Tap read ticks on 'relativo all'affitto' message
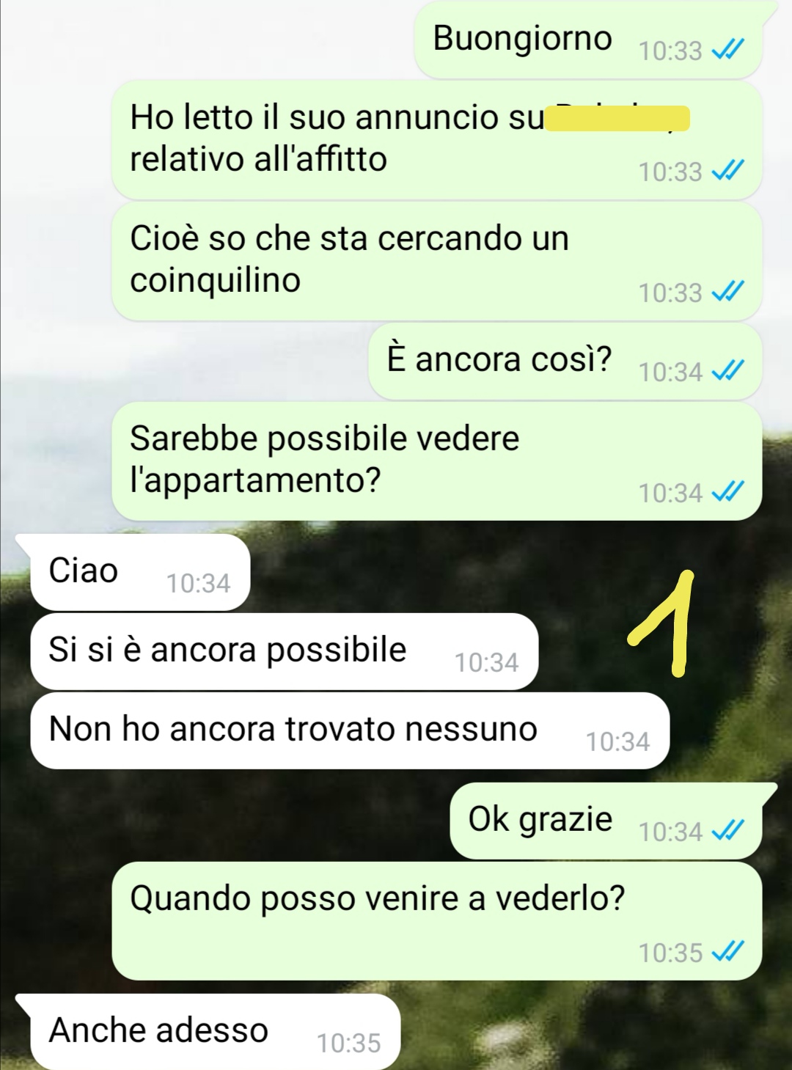Screen dimensions: 792x1070 pyautogui.click(x=728, y=170)
